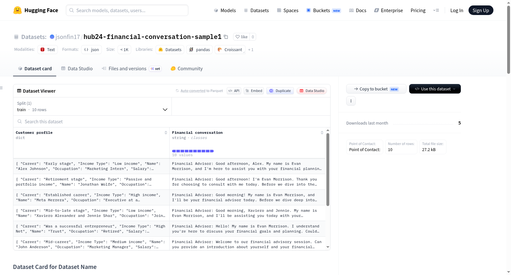Viewport: 511px width, 275px height.
Task: Focus the Search this dataset field
Action: (x=172, y=122)
